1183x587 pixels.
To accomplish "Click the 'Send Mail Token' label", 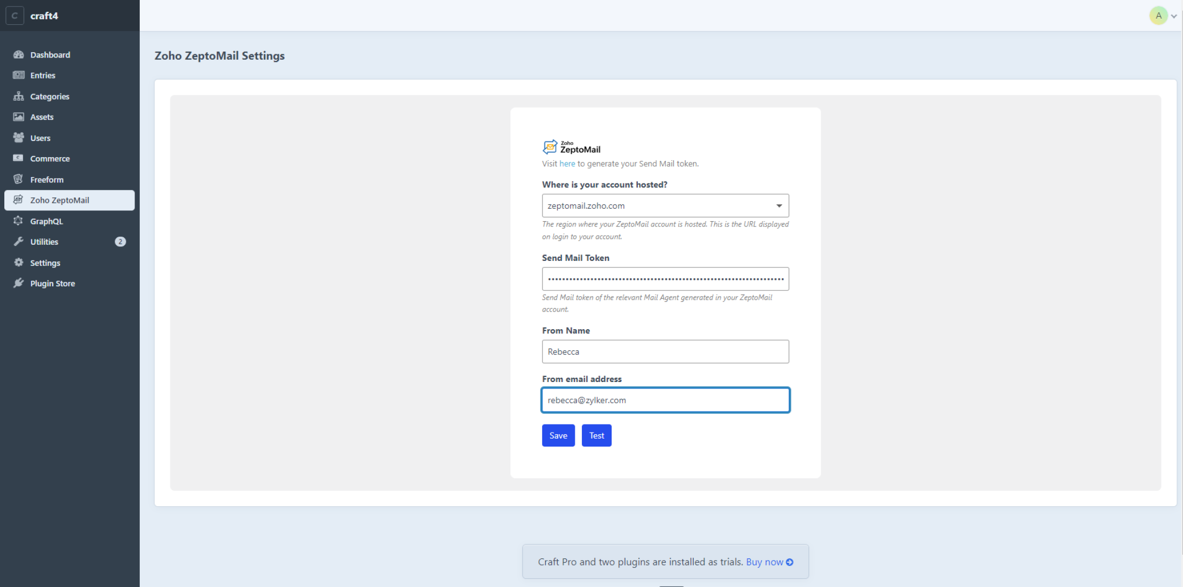I will click(x=575, y=258).
